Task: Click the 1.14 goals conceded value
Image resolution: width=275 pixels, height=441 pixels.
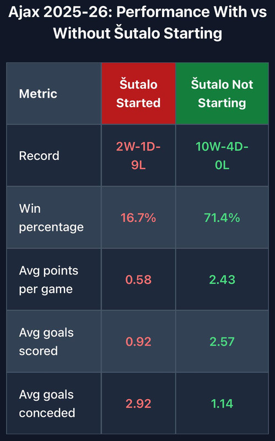Action: [x=222, y=404]
